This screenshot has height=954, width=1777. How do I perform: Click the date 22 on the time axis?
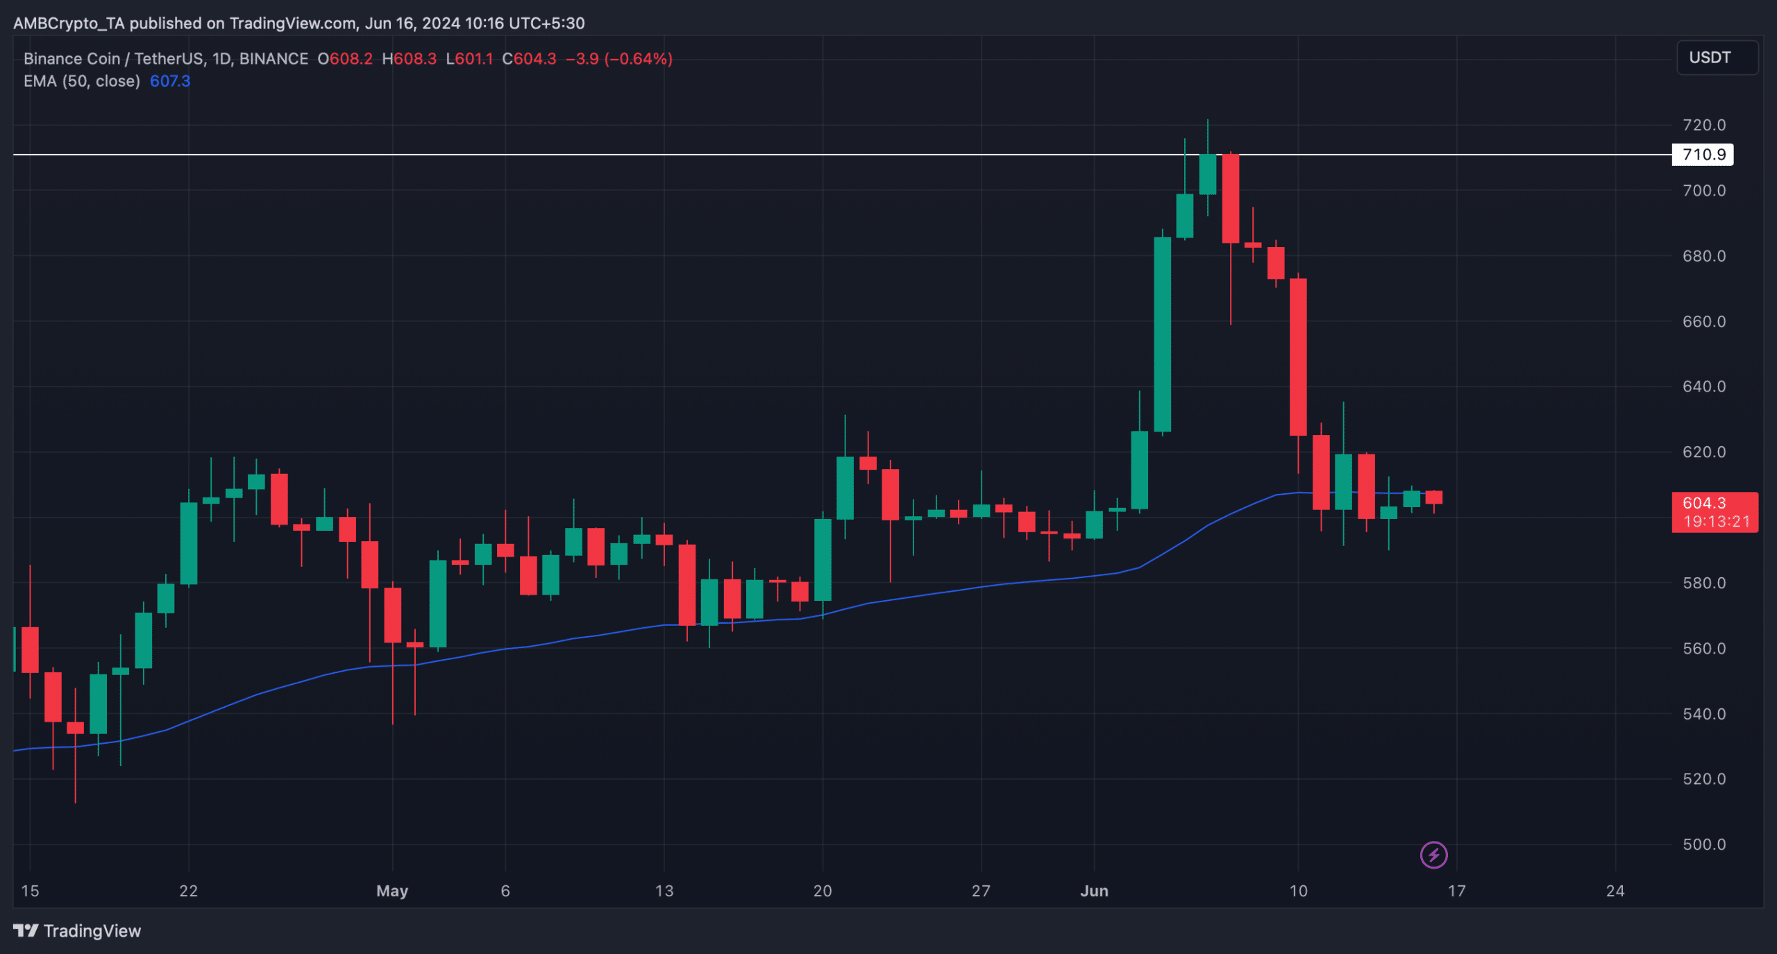tap(188, 891)
